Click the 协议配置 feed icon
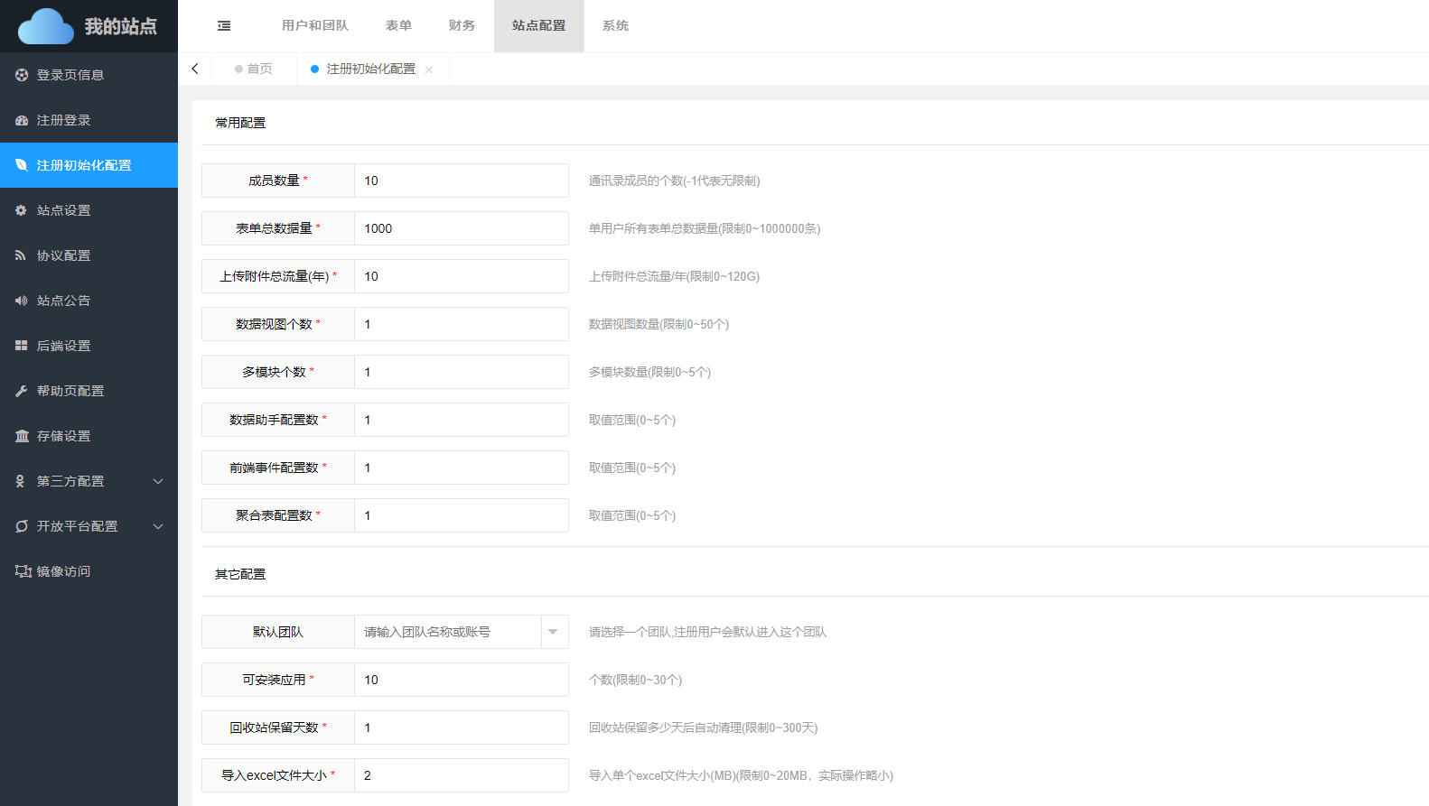The width and height of the screenshot is (1429, 806). tap(22, 255)
